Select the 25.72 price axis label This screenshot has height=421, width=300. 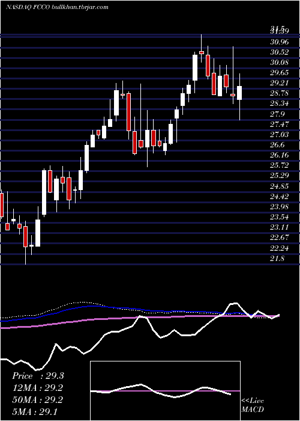click(x=280, y=165)
